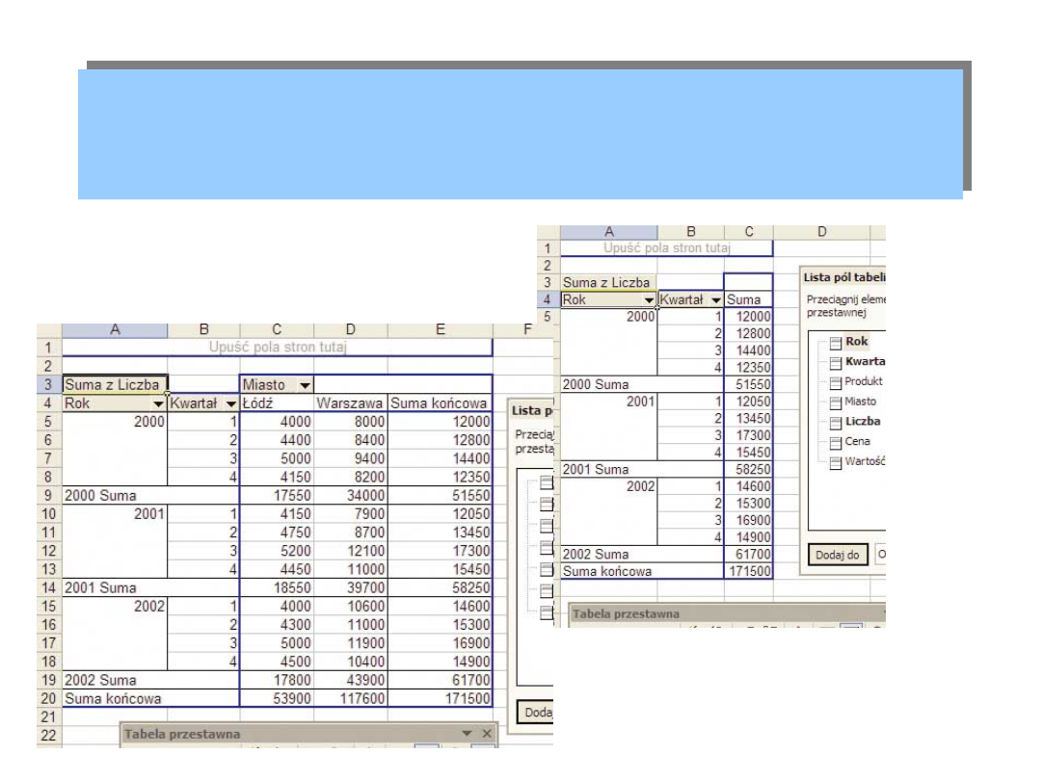Open Kwartał dropdown beside the Suma header
Image resolution: width=1041 pixels, height=780 pixels.
click(715, 299)
